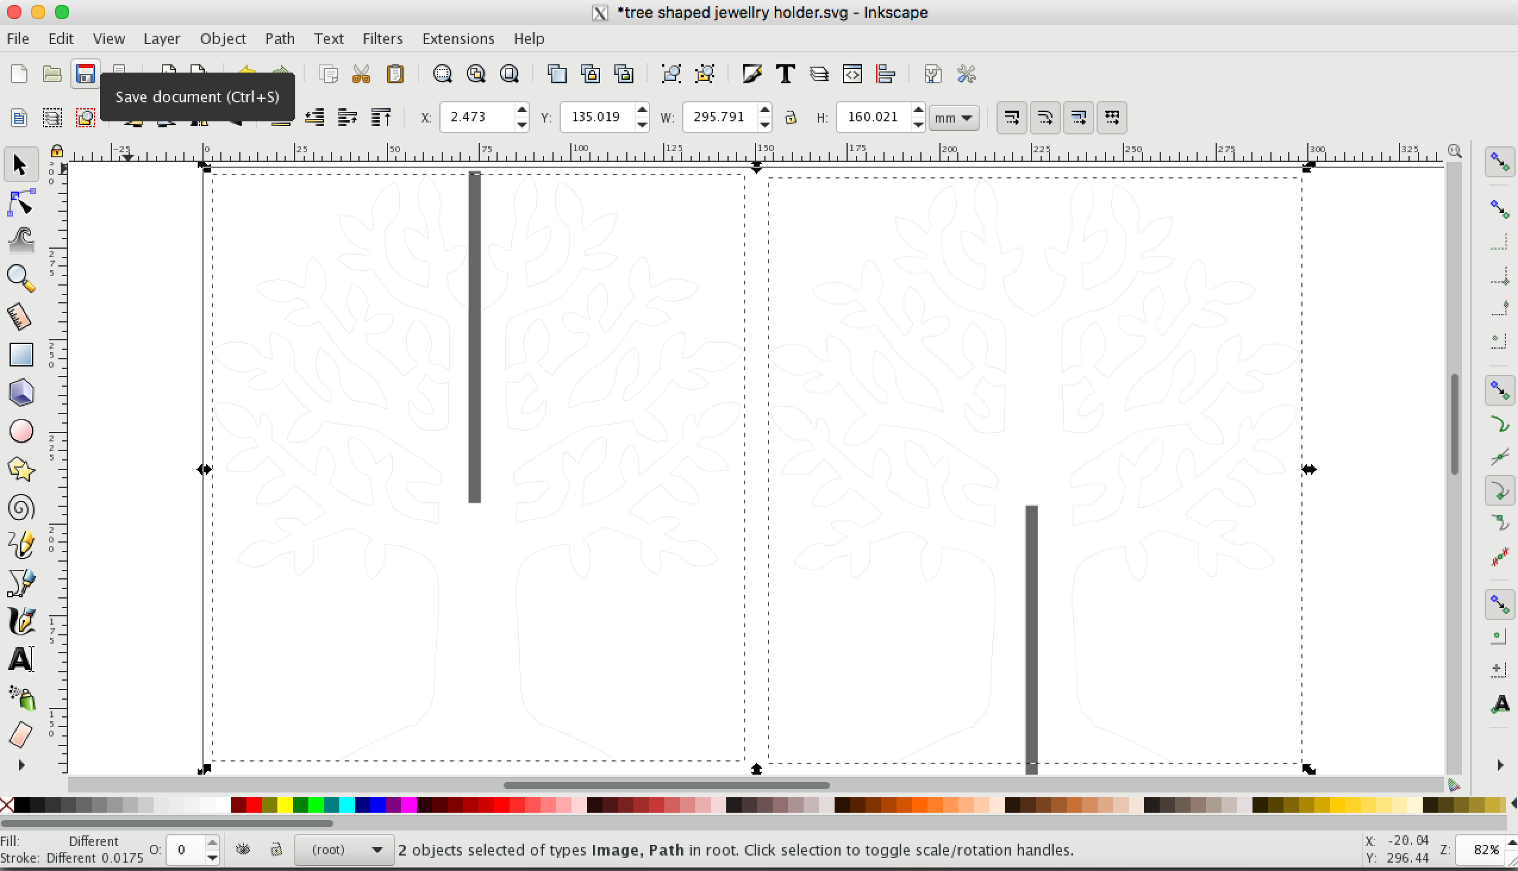Viewport: 1518px width, 871px height.
Task: Toggle snap text anchors and baselines
Action: 1500,703
